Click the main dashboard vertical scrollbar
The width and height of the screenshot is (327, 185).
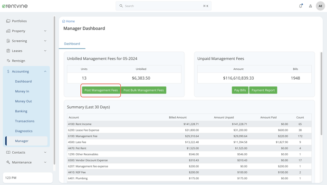[321, 93]
